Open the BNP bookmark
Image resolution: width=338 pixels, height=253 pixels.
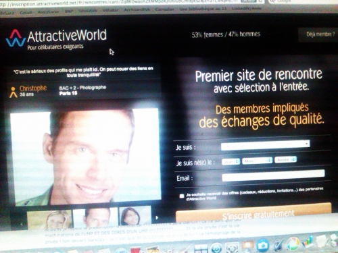[69, 11]
